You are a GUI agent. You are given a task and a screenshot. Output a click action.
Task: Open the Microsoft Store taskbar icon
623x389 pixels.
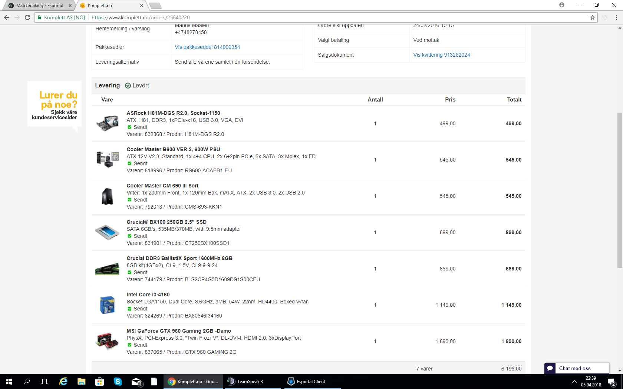(99, 382)
